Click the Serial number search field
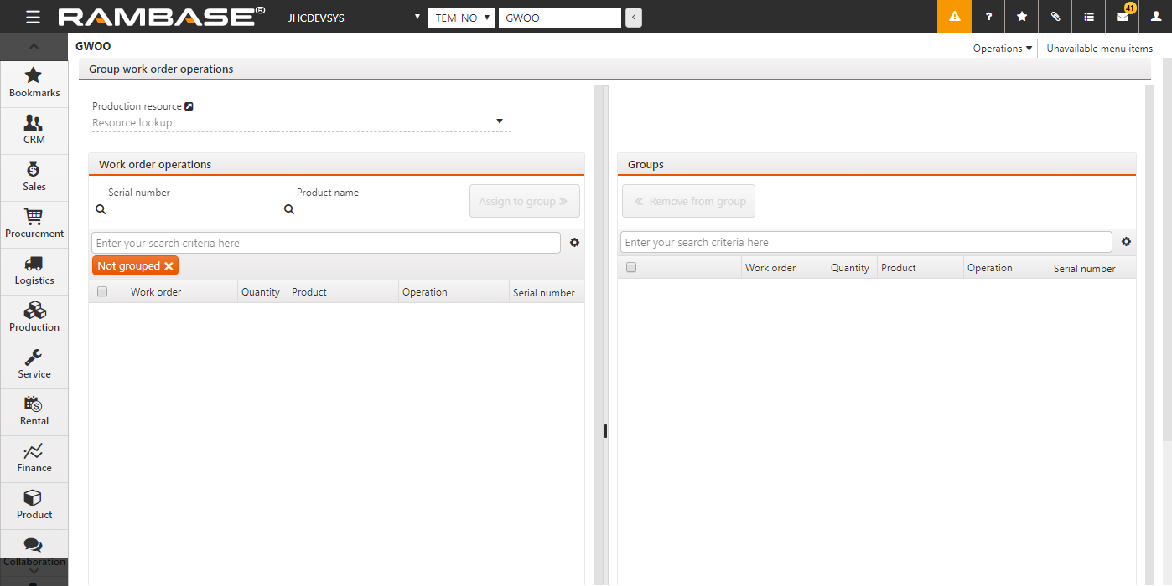Screen dimensions: 1172x586 tap(189, 209)
